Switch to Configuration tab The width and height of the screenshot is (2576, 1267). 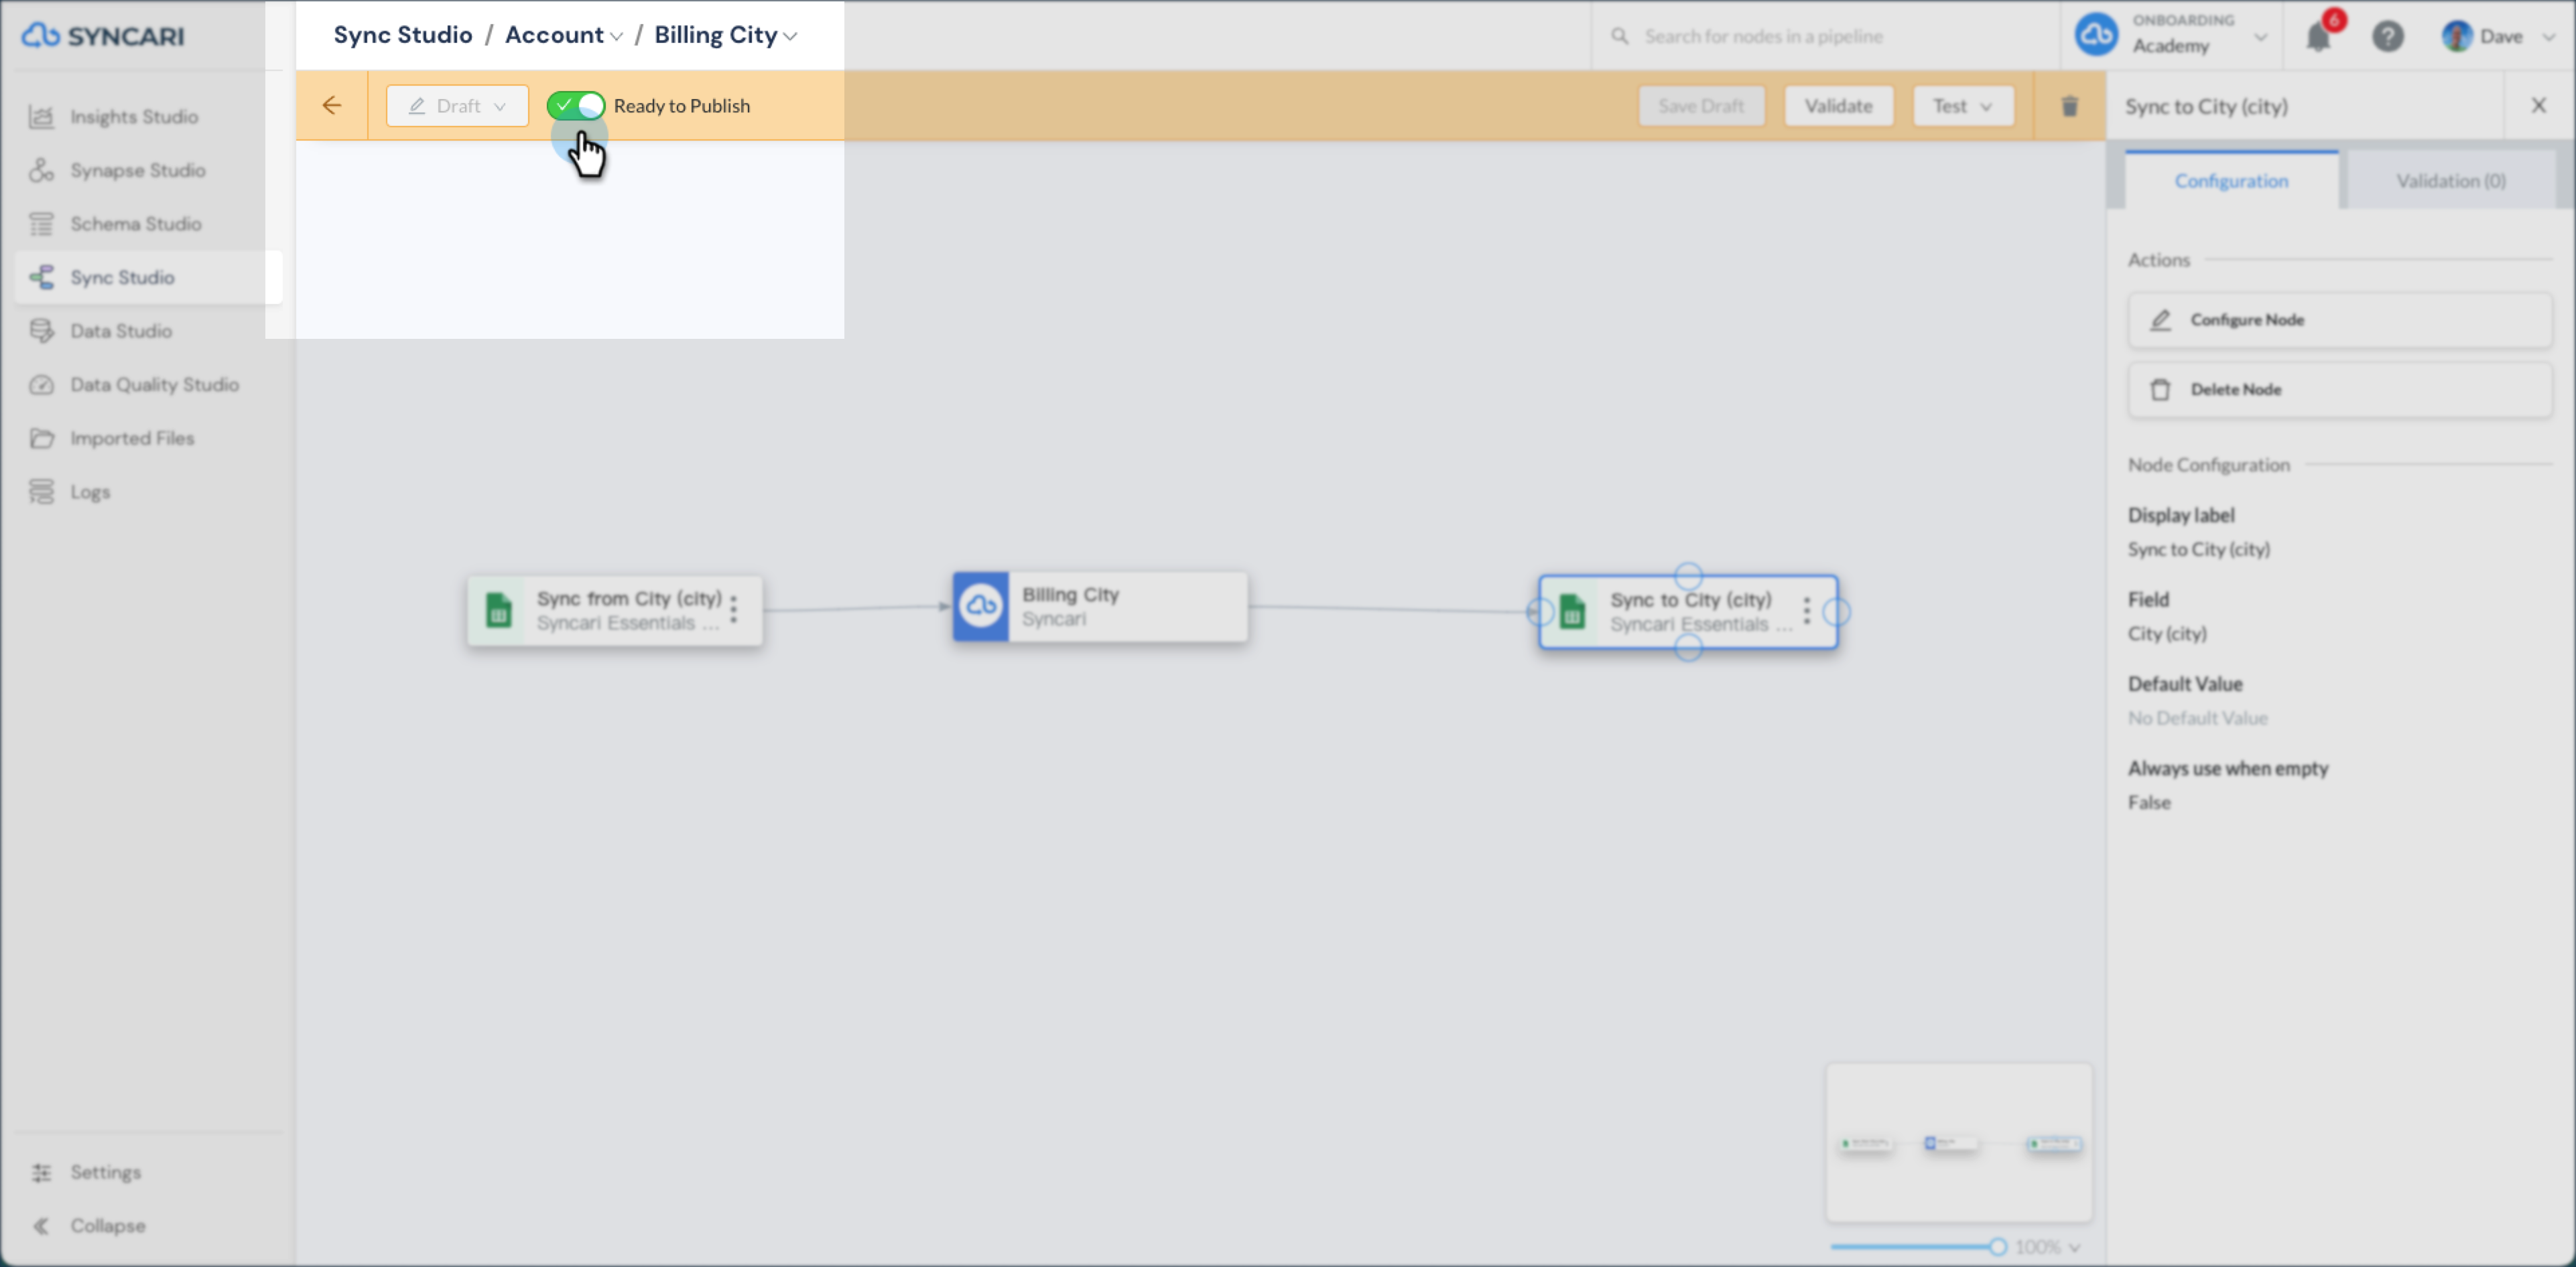[x=2231, y=181]
